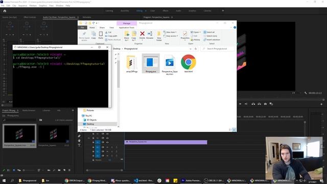Toggle eye visibility on lowest video track
327x184 pixels.
(107, 142)
